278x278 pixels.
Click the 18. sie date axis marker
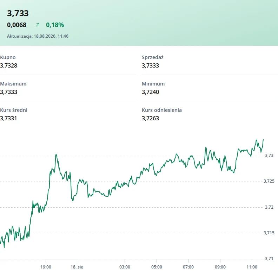[77, 267]
